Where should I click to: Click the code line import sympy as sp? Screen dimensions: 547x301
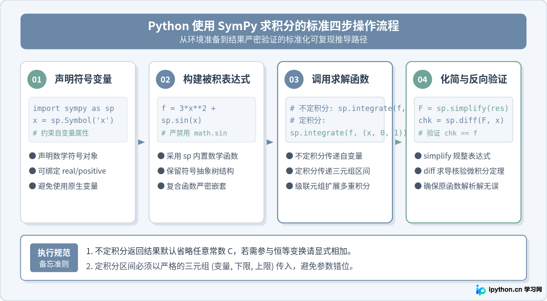(x=74, y=108)
